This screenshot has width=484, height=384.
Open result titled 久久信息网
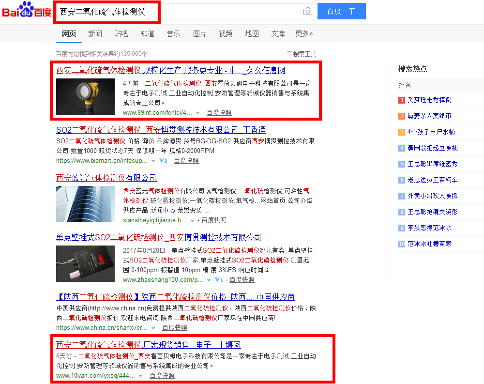click(171, 70)
